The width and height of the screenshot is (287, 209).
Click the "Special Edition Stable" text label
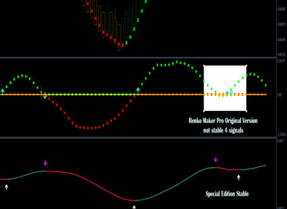[227, 194]
